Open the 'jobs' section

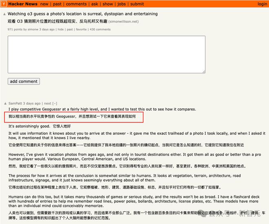(x=121, y=4)
